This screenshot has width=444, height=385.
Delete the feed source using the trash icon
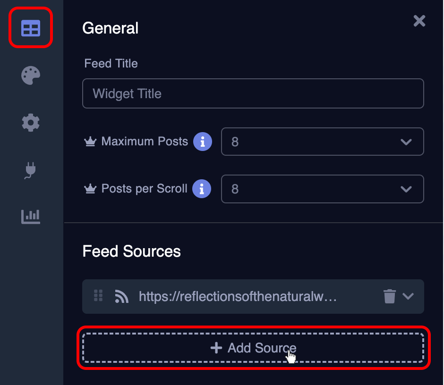point(389,296)
